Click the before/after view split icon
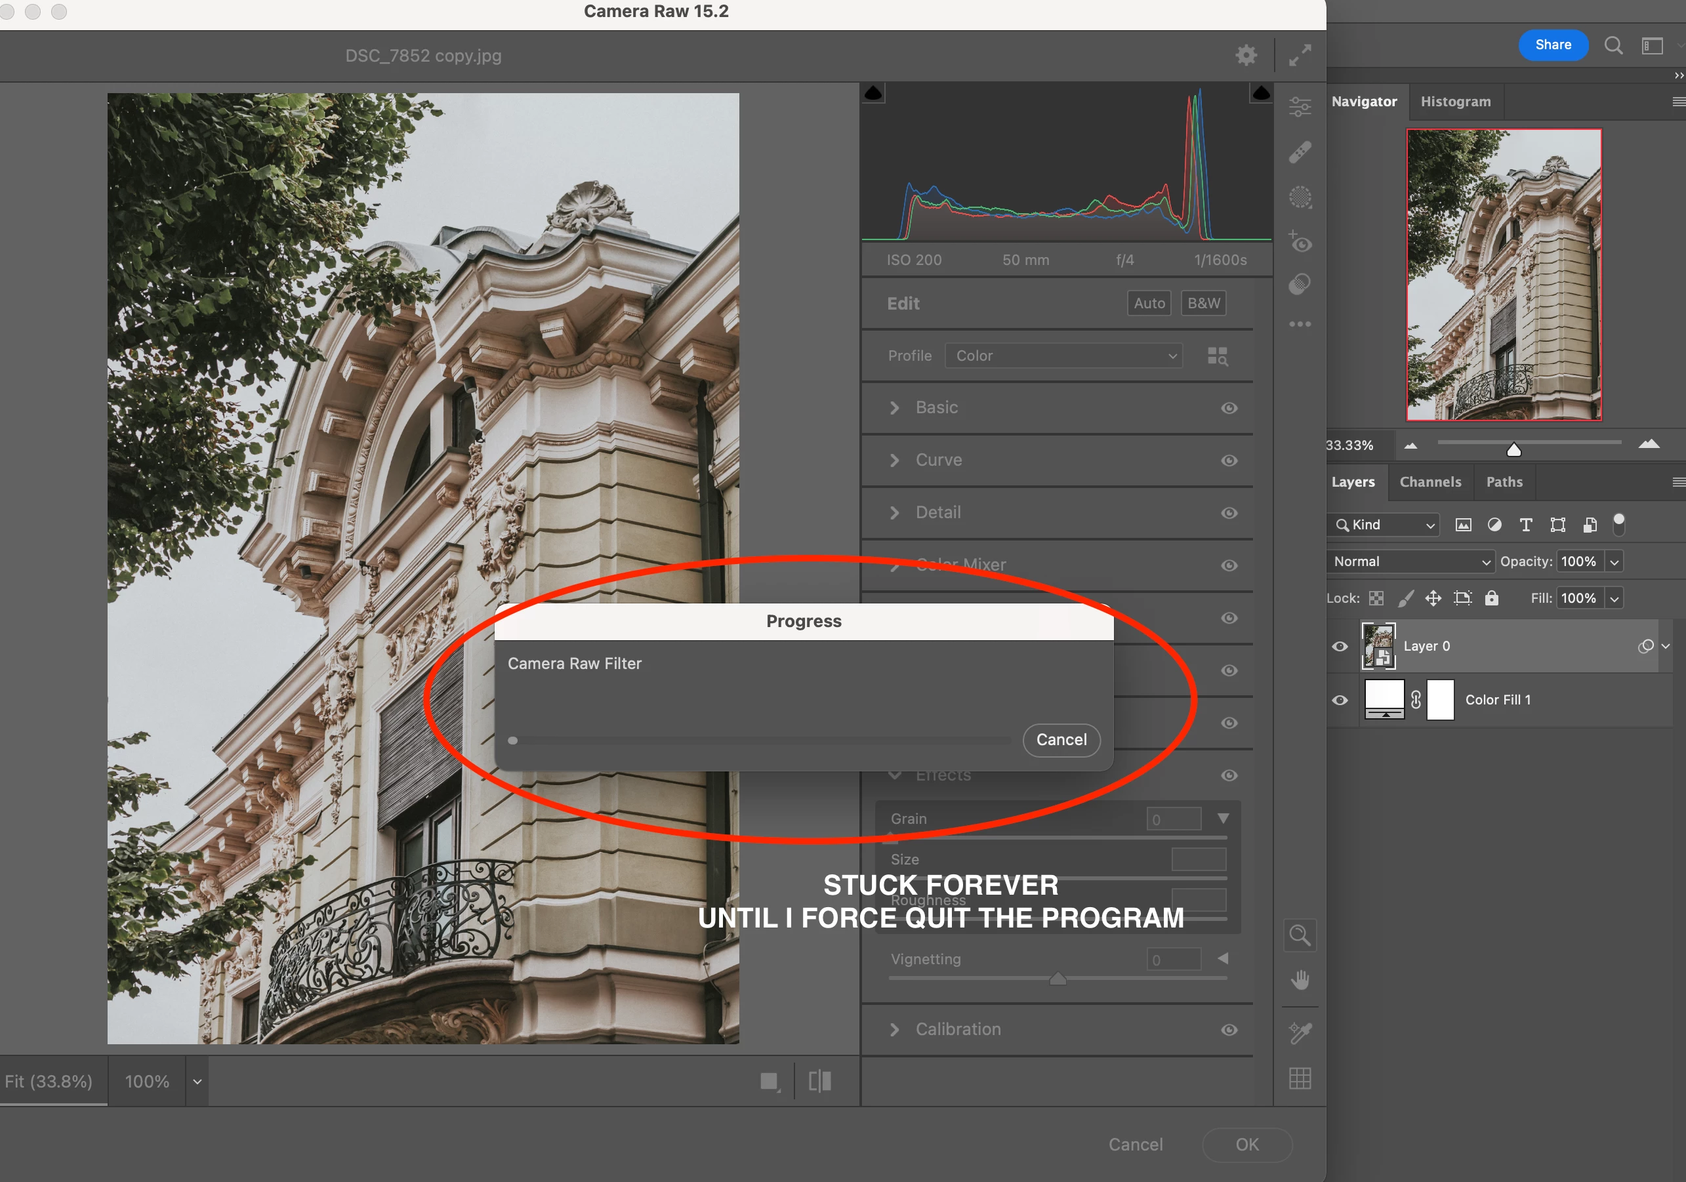Screen dimensions: 1686x1182 (819, 1081)
